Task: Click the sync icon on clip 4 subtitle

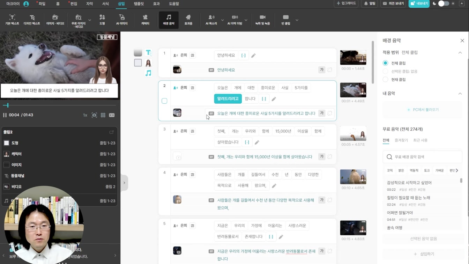Action: point(330,200)
